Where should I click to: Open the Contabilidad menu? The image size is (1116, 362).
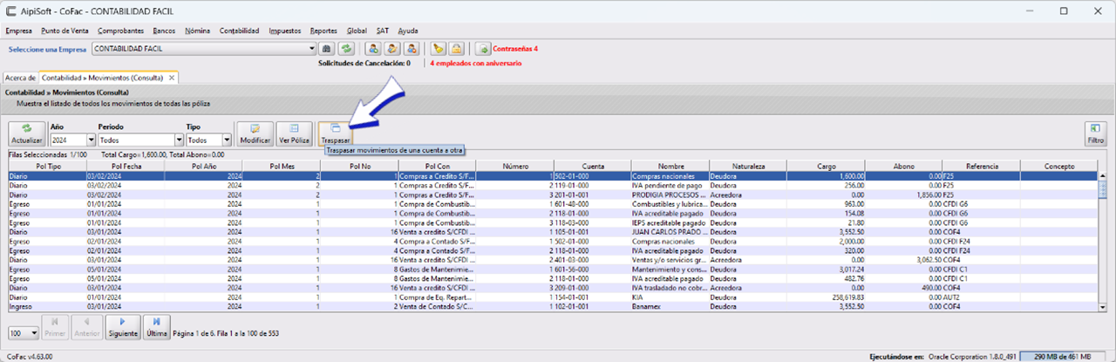tap(239, 31)
